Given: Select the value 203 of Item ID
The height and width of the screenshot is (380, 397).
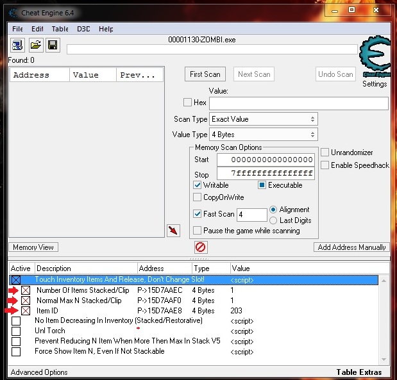Looking at the screenshot, I should point(236,311).
